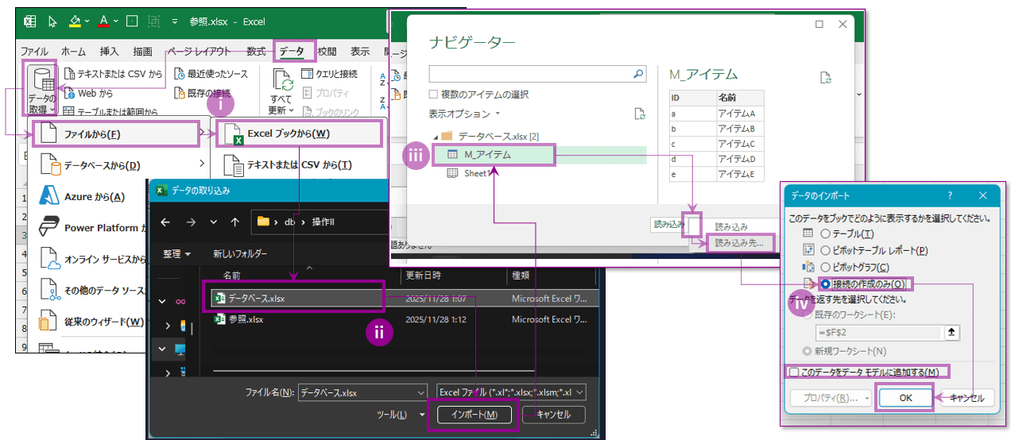Apply fill color from the quick access toolbar
This screenshot has height=440, width=1011.
click(74, 21)
